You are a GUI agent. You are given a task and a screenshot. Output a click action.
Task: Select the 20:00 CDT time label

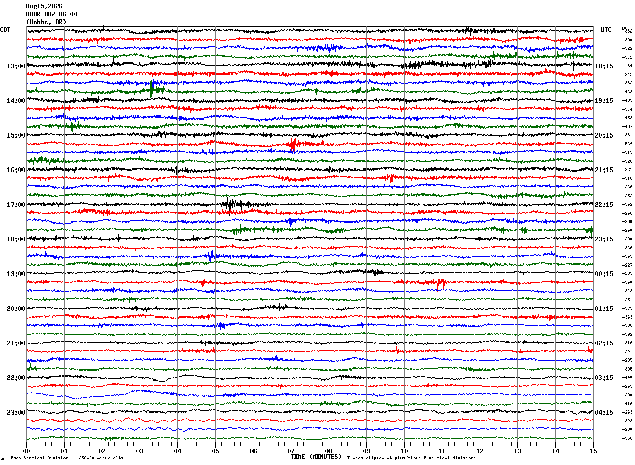16,309
